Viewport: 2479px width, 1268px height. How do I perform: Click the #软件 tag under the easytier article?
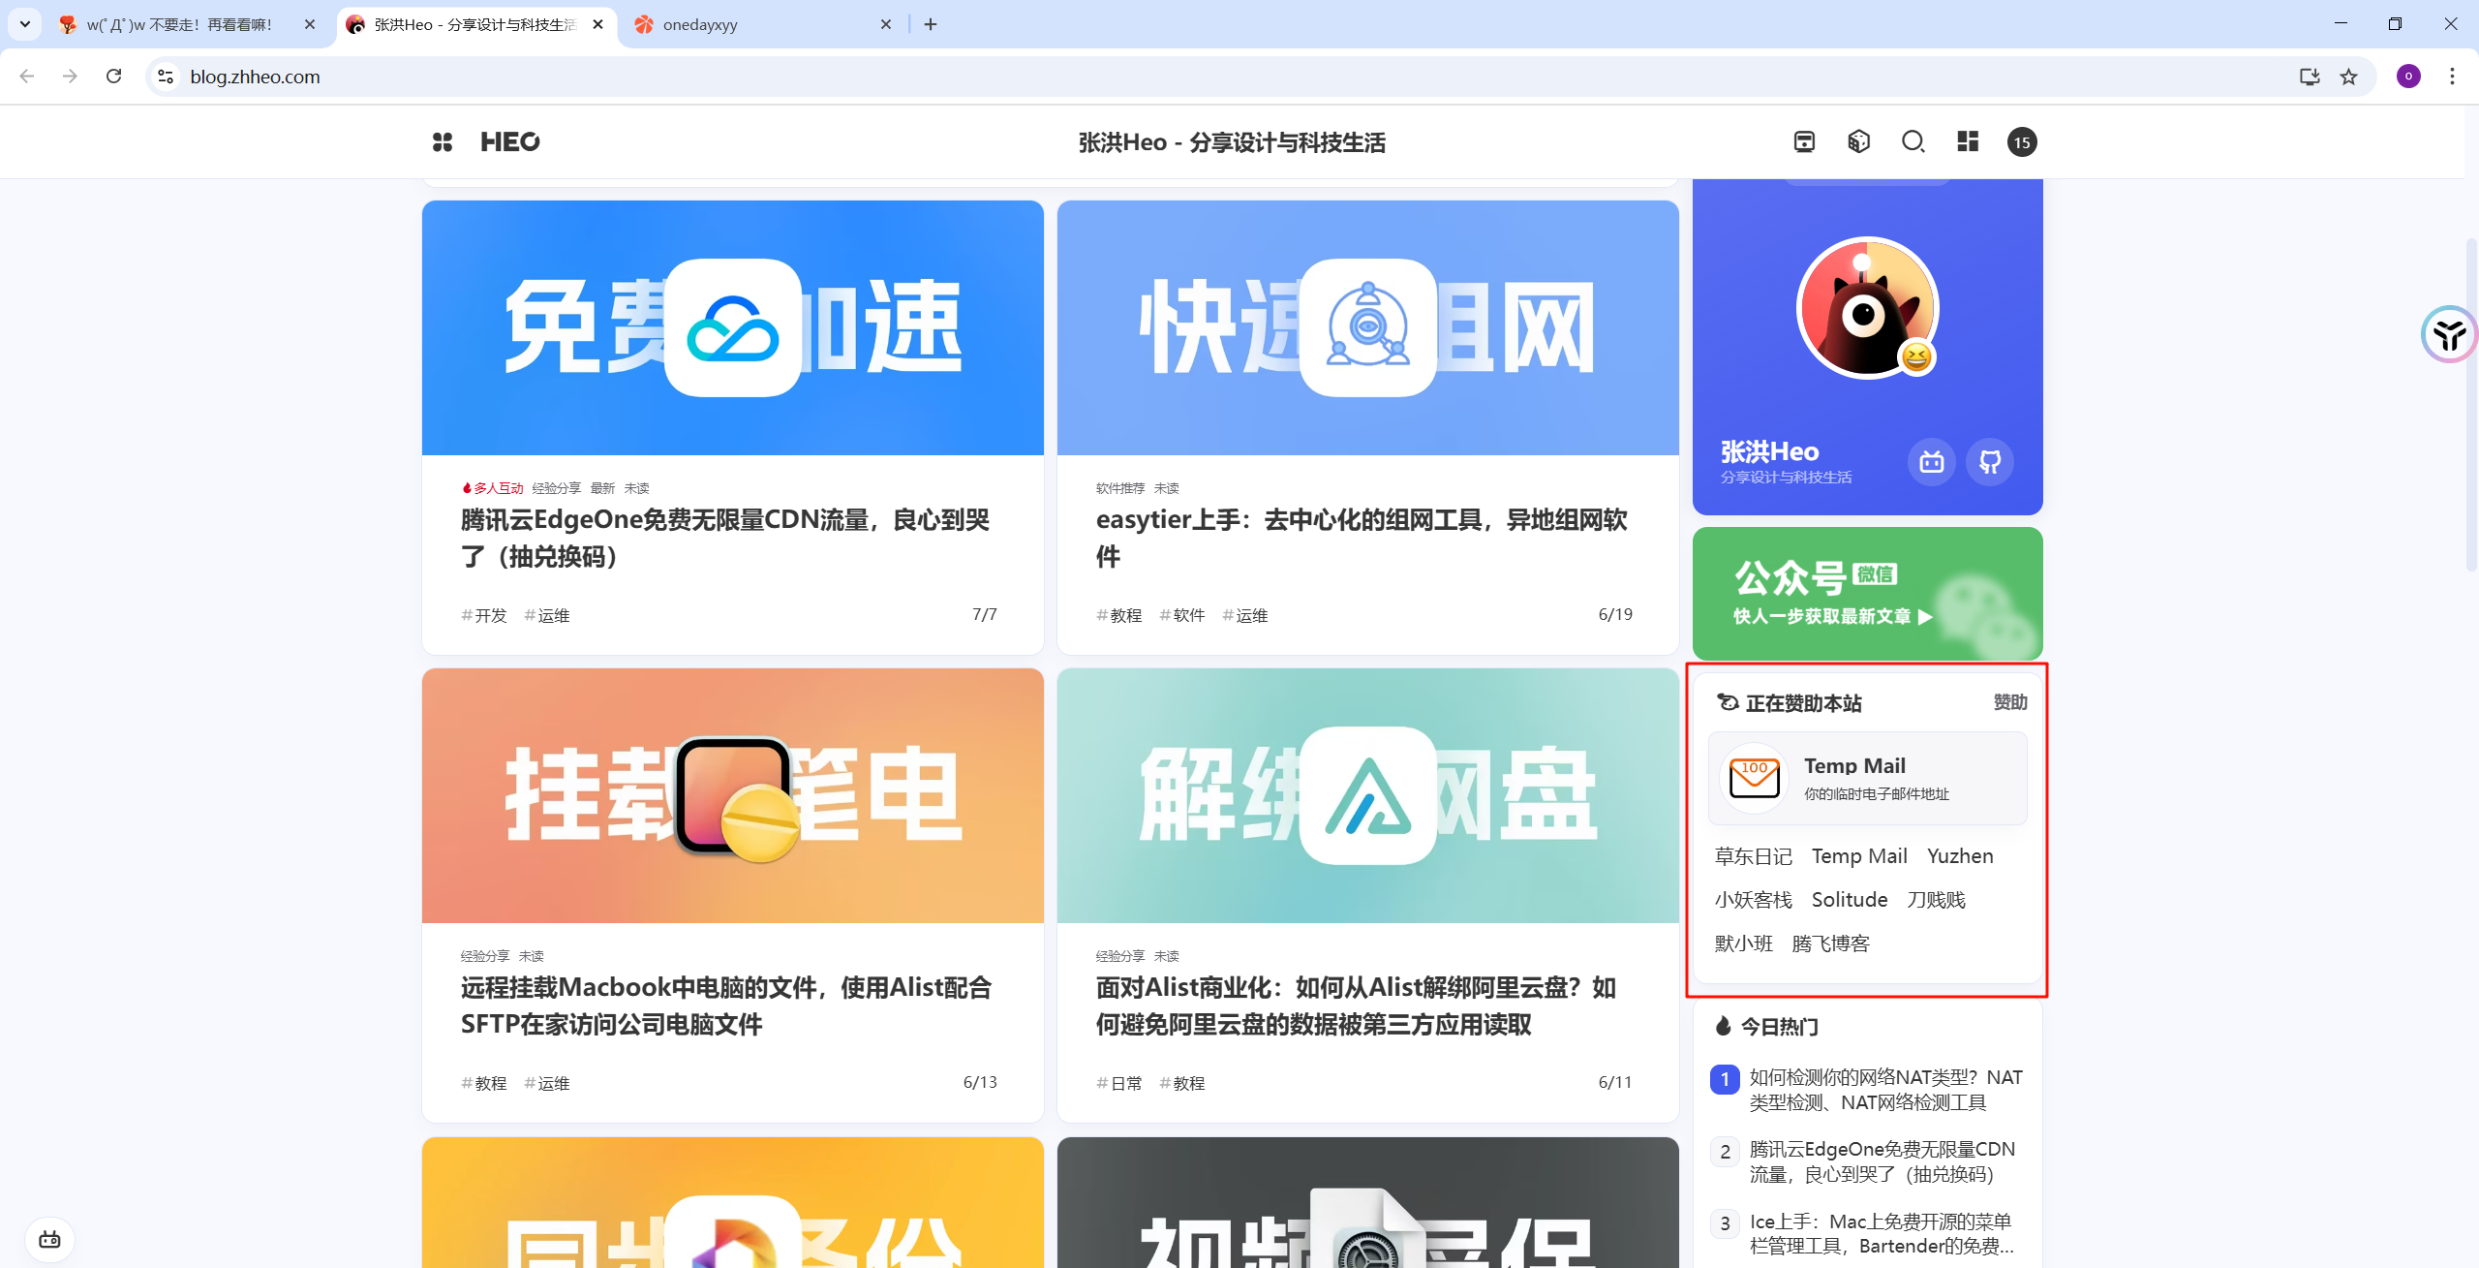(x=1182, y=615)
